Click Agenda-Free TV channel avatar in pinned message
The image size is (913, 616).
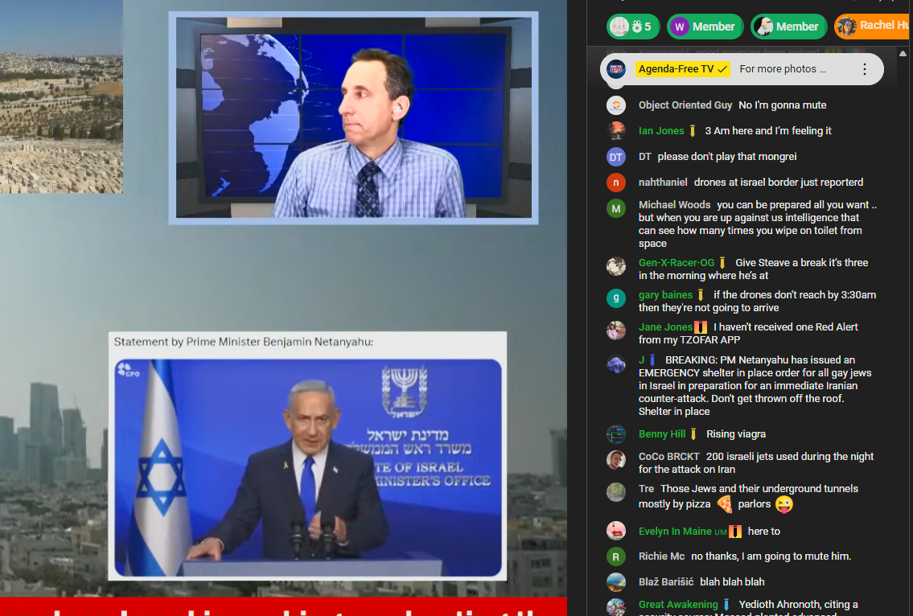tap(616, 69)
